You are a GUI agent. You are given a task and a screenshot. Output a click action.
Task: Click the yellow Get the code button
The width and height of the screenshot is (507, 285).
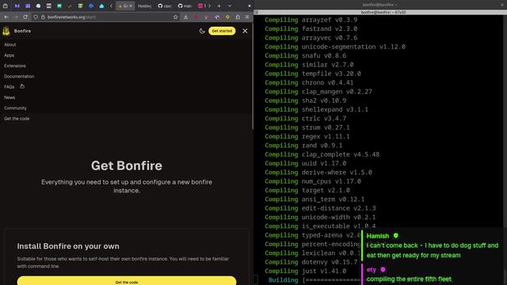(x=127, y=281)
